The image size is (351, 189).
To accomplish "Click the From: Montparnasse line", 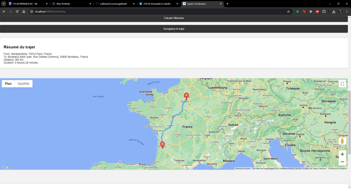I will (28, 54).
